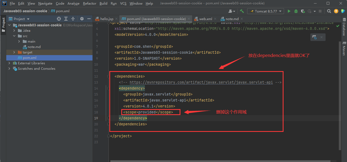
Task: Collapse All in the Project panel
Action: tap(73, 19)
